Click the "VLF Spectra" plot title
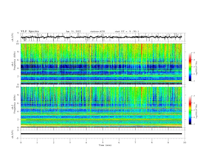The height and width of the screenshot is (160, 208). point(30,31)
